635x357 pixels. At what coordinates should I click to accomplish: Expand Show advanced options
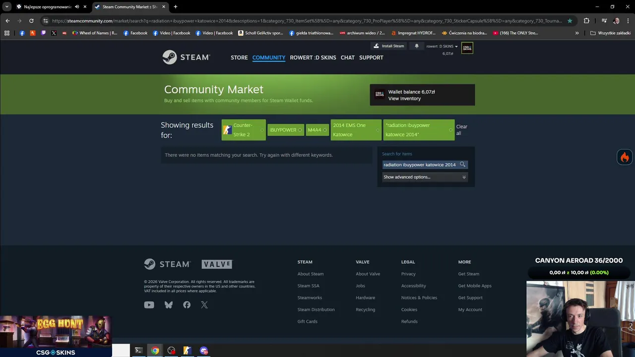(x=425, y=177)
